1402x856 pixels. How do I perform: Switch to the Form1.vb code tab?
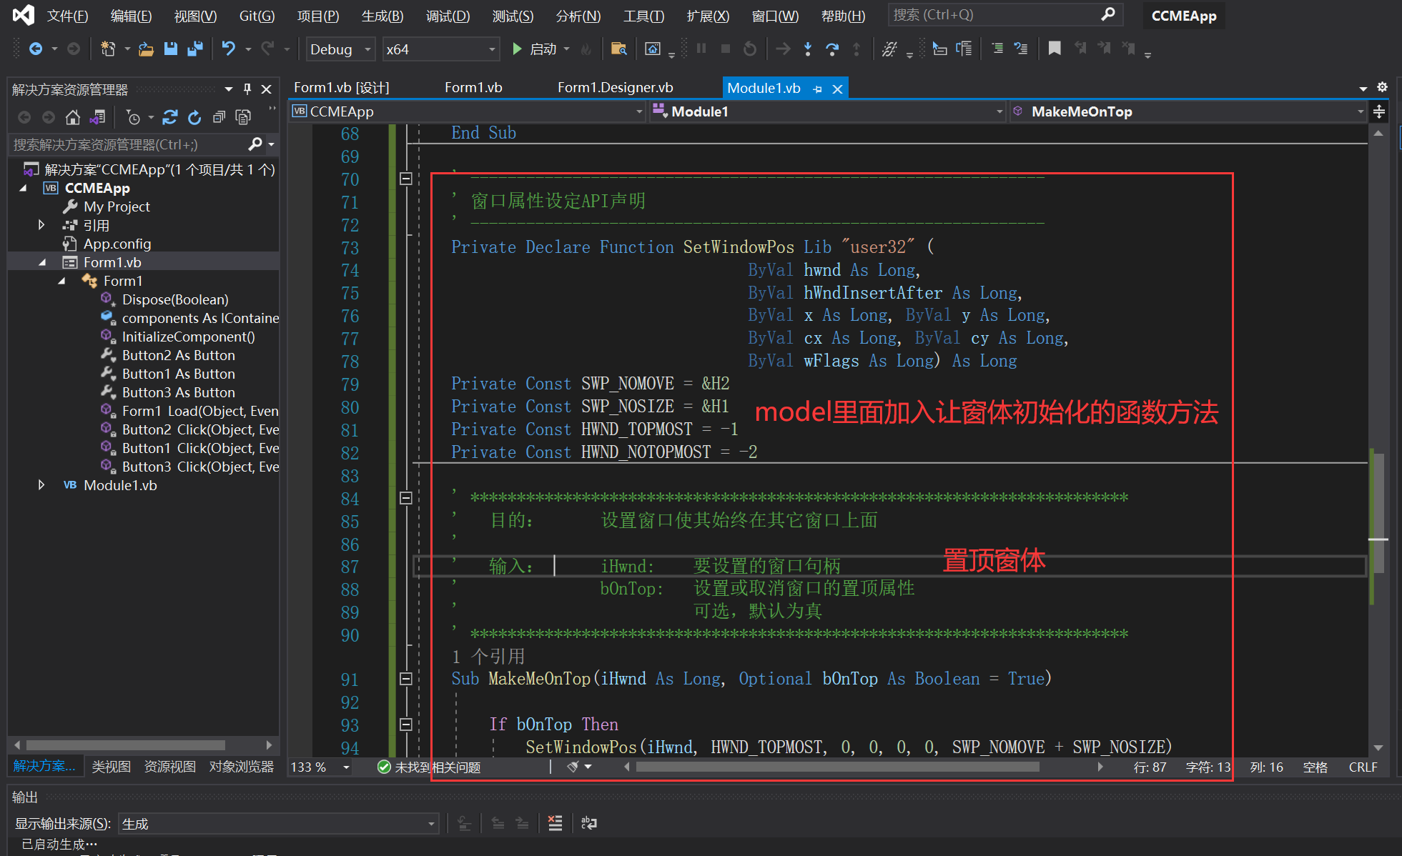pos(473,88)
